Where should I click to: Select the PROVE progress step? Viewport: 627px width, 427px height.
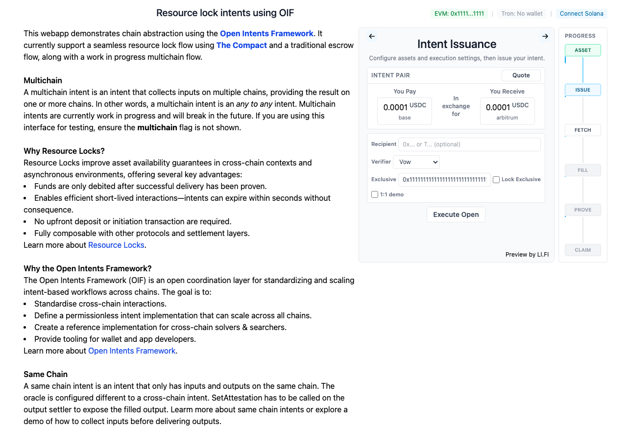(x=583, y=210)
